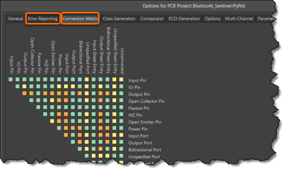Click the Unspecified Port row label
288x175 pixels.
pos(145,157)
